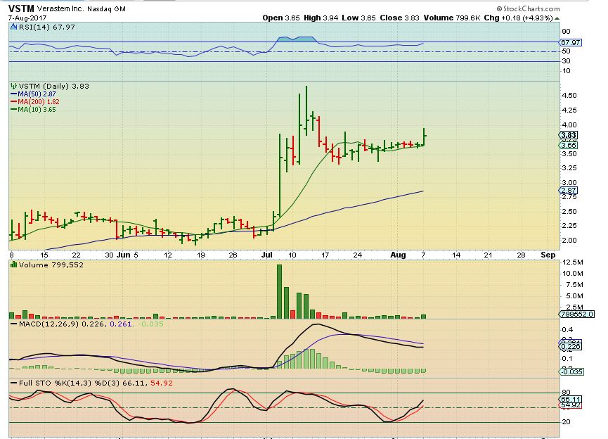608x439 pixels.
Task: Click the VSTM (Daily) candlestick legend icon
Action: (13, 86)
